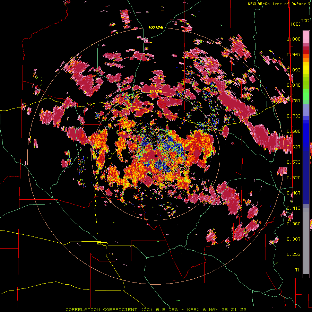Click the 0.893 scale value
Image resolution: width=312 pixels, height=312 pixels.
[294, 70]
